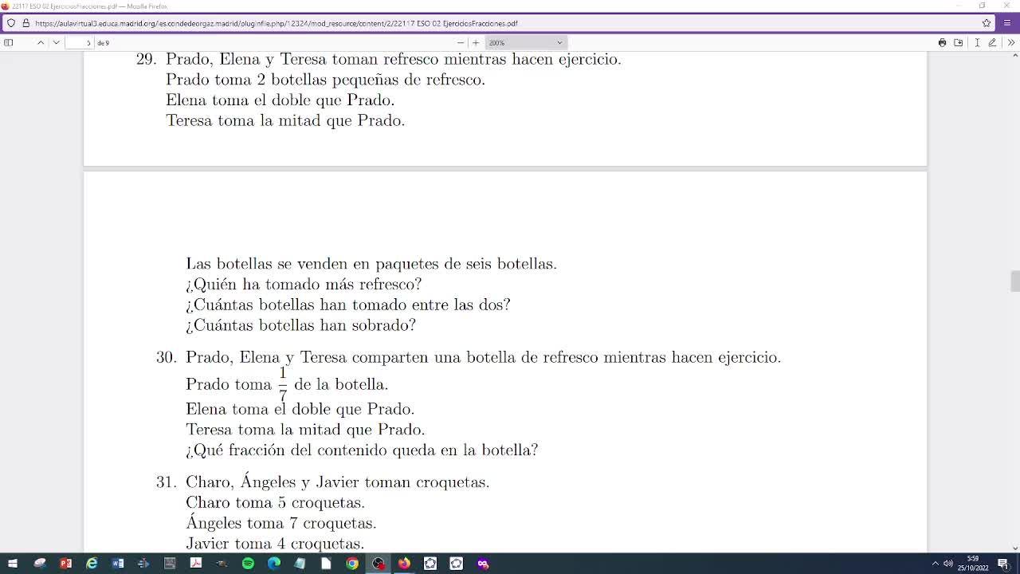Click the text 'Javier toma 4 croquetas.'
1020x574 pixels.
click(275, 544)
